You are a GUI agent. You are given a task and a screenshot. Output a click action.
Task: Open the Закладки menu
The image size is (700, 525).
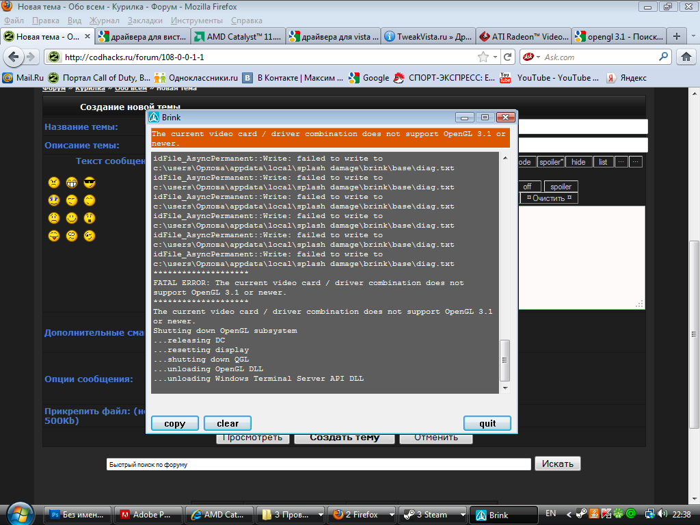tap(145, 21)
